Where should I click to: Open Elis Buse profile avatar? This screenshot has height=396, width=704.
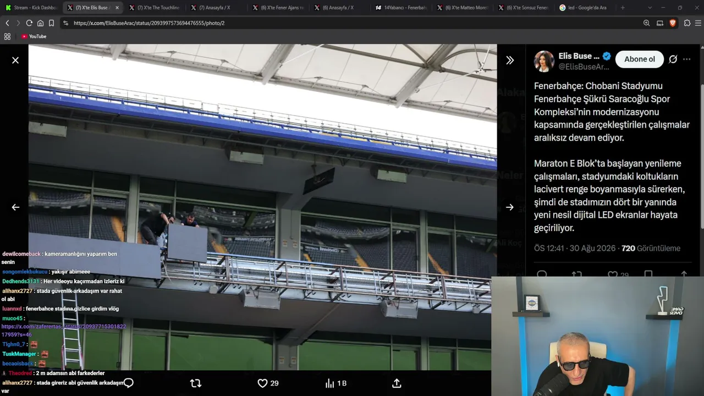click(x=544, y=61)
